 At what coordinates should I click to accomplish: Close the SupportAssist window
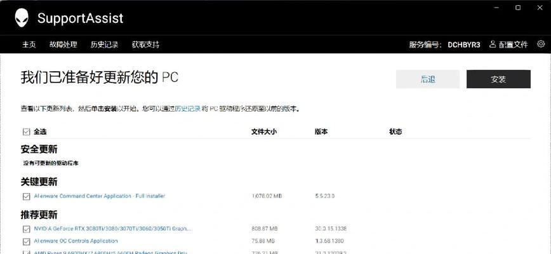(x=540, y=8)
